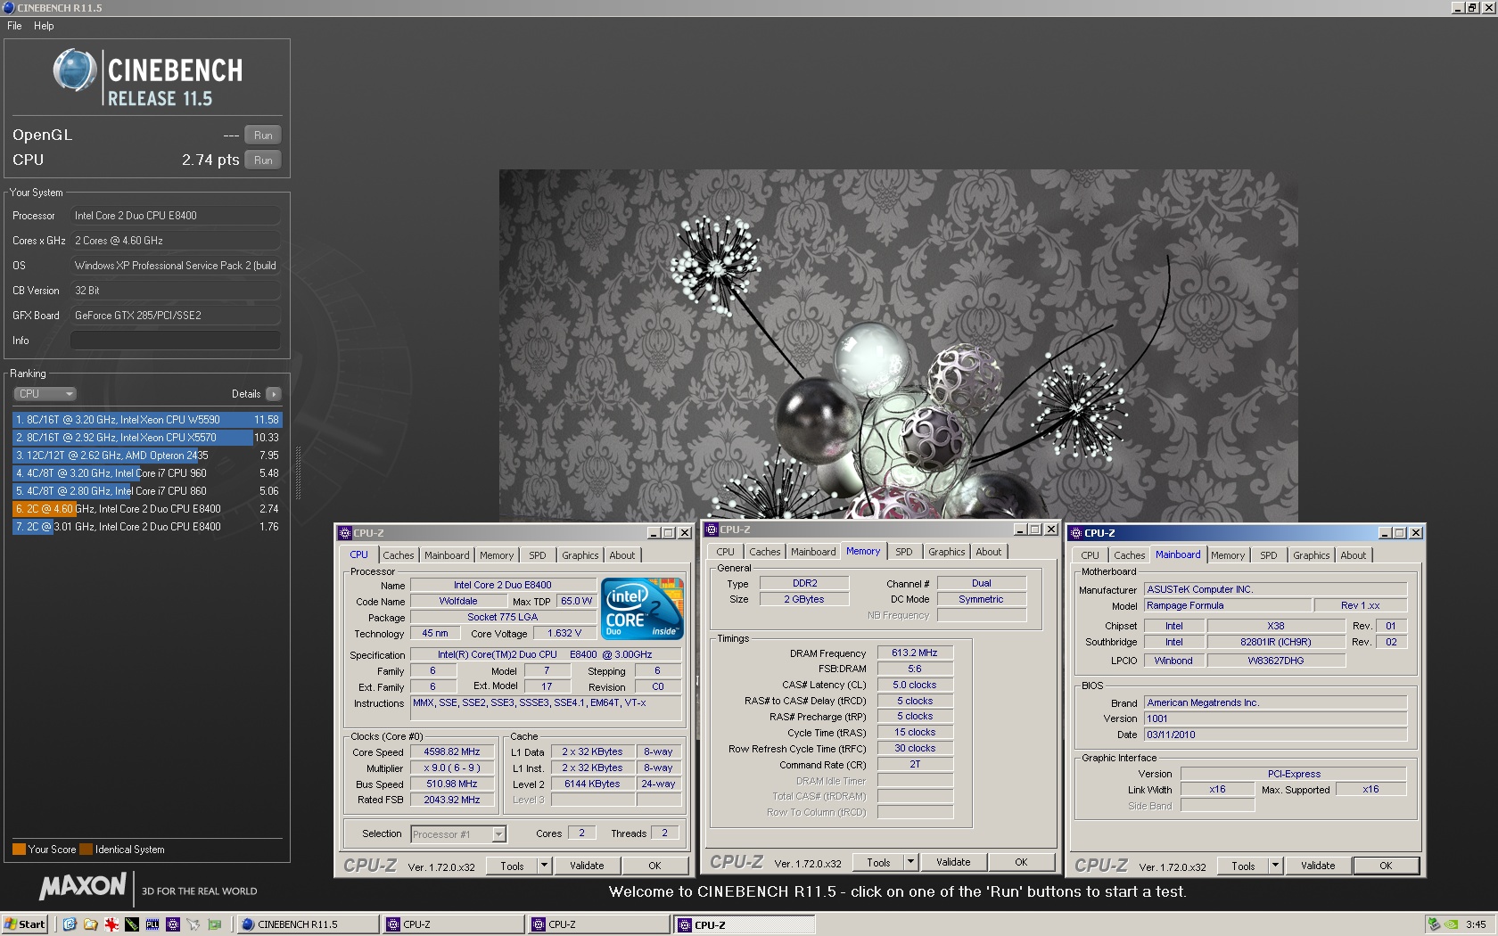Switch to Memory tab in right CPU-Z
Image resolution: width=1498 pixels, height=936 pixels.
tap(1227, 555)
